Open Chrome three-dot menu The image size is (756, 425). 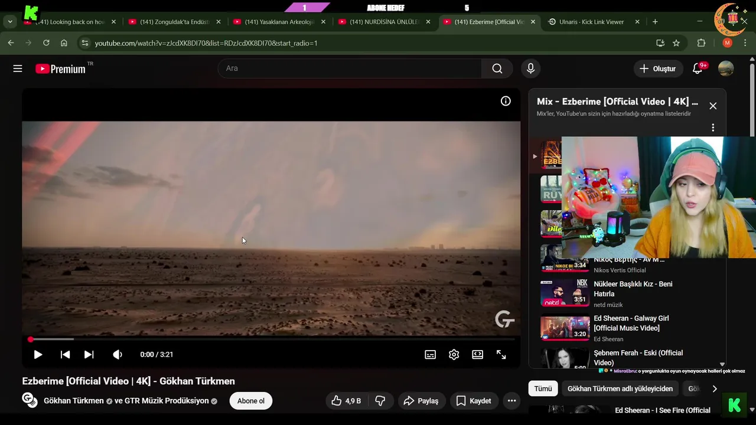point(746,43)
